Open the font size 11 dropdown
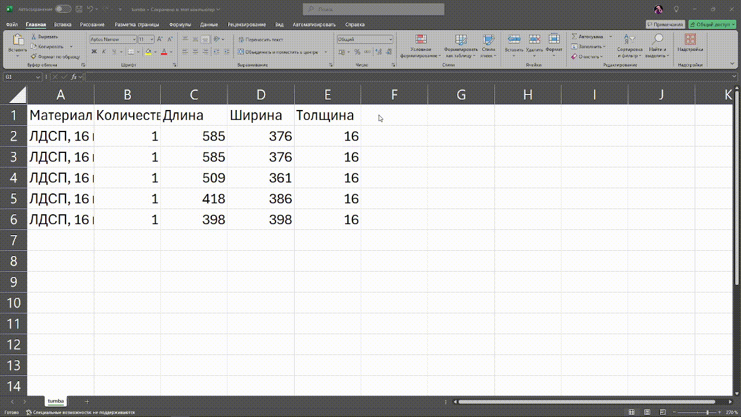The image size is (741, 417). tap(152, 39)
